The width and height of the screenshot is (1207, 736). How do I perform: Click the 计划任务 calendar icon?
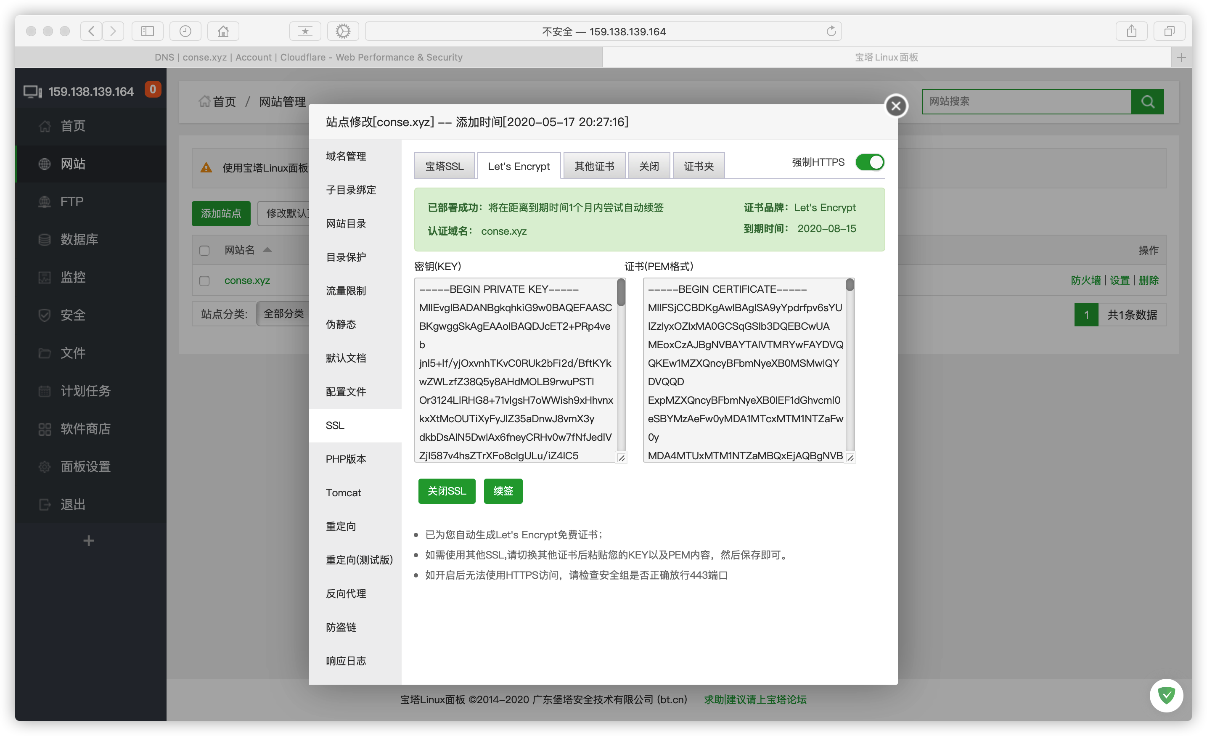click(x=45, y=391)
